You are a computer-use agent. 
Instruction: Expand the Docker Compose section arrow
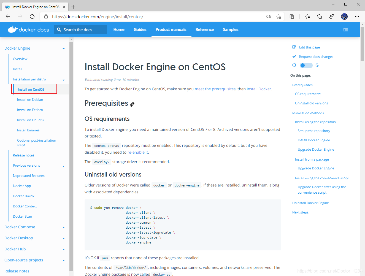(64, 228)
